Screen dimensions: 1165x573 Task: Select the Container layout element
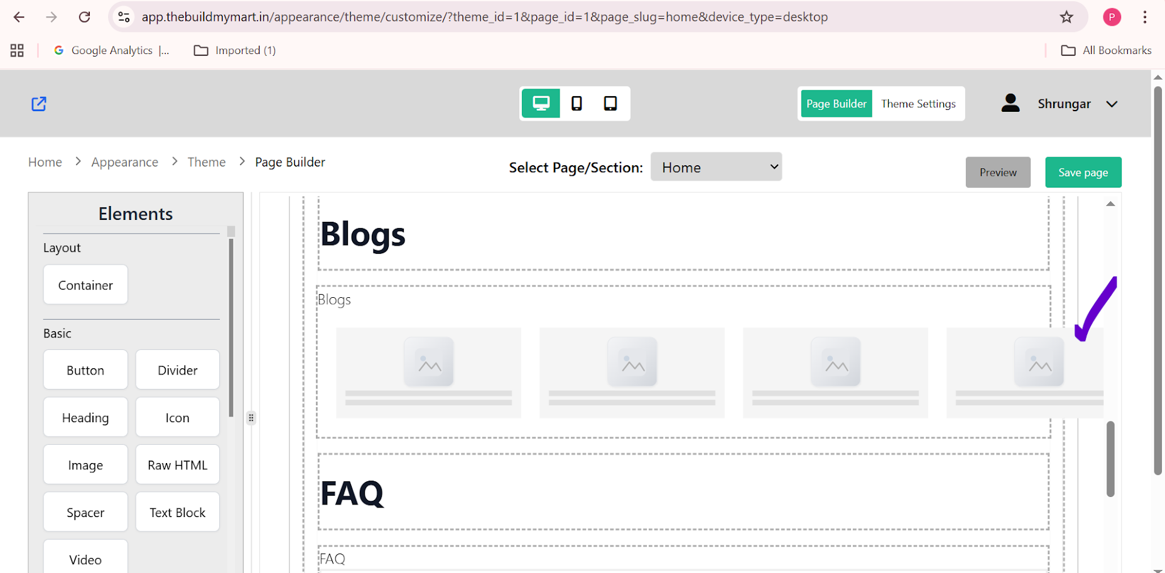85,285
